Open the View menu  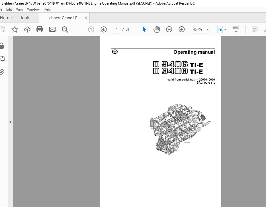20,9
